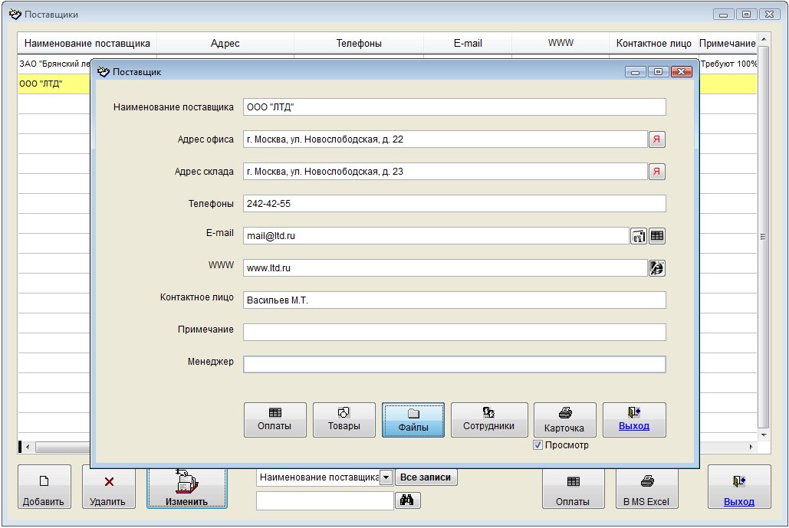Export to MS Excel
Viewport: 789px width, 528px height.
(646, 487)
